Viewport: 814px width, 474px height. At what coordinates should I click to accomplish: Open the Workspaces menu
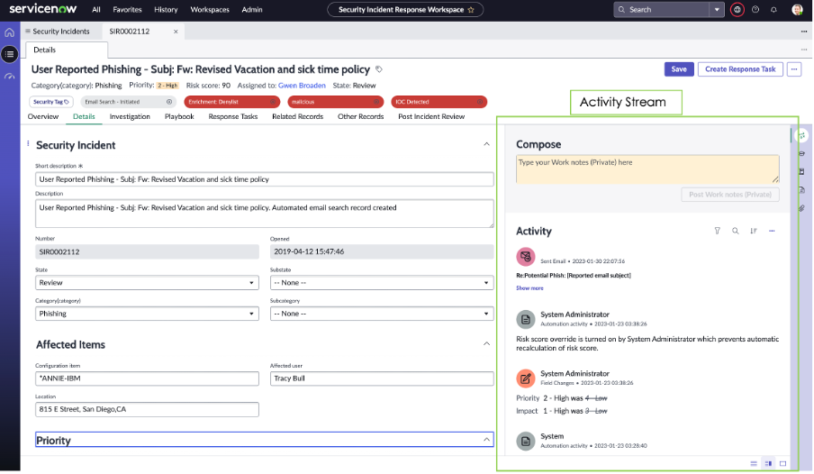coord(210,9)
